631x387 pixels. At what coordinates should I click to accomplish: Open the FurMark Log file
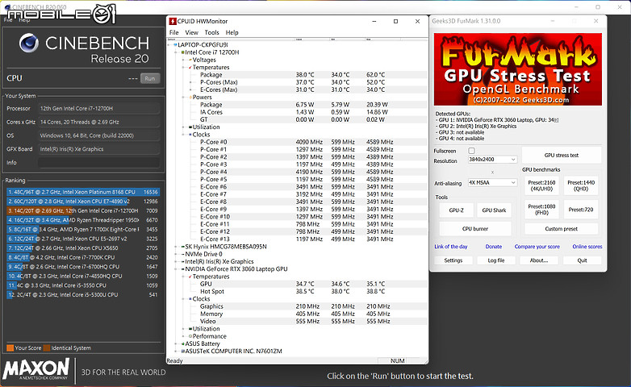click(495, 260)
